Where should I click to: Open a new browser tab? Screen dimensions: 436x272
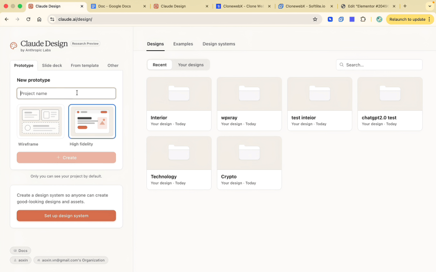point(405,6)
